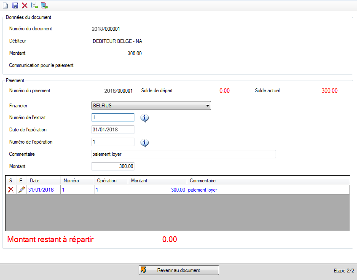Select the paiement loyer grid cell
The width and height of the screenshot is (357, 280).
click(268, 190)
